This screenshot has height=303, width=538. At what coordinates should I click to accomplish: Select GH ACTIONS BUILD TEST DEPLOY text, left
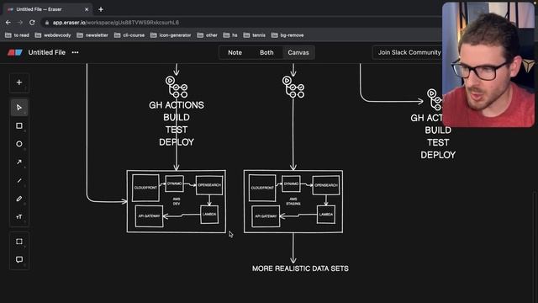177,124
